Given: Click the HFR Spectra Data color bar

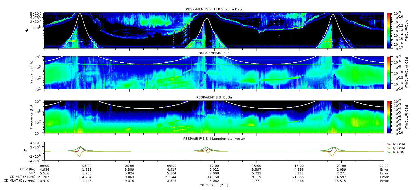Looking at the screenshot, I should coord(389,30).
